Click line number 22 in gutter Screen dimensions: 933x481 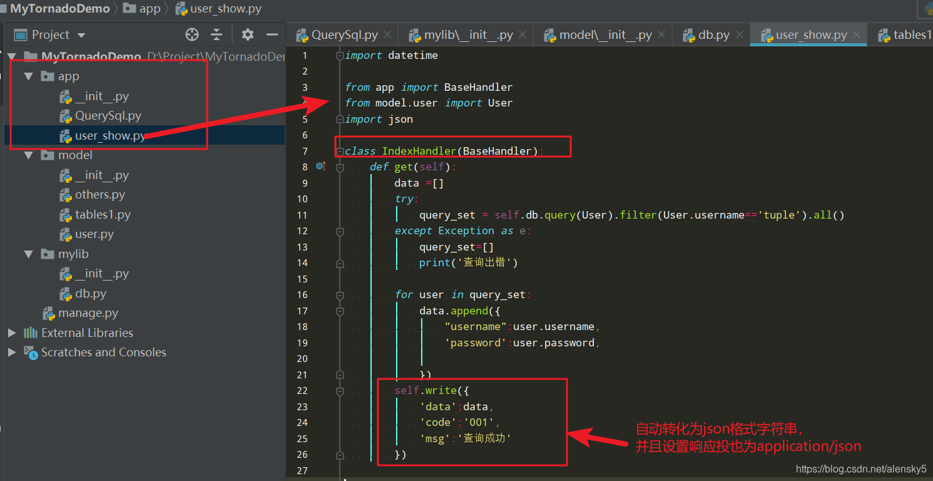302,391
